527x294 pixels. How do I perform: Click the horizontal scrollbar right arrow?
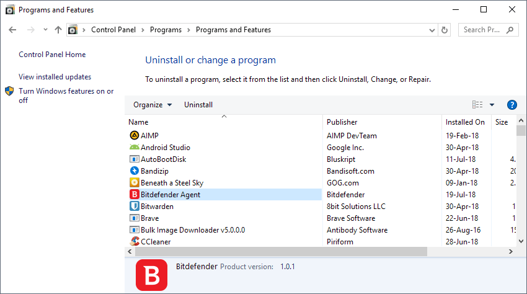(x=510, y=251)
